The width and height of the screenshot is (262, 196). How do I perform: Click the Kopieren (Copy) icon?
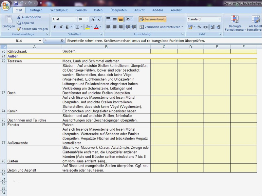click(x=19, y=23)
